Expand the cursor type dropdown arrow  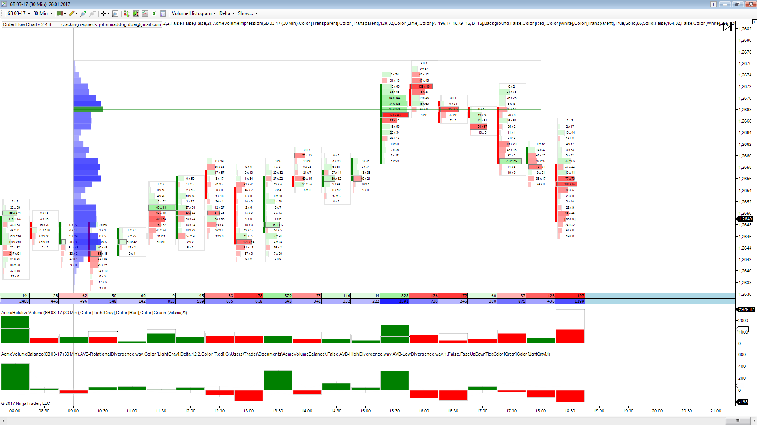108,13
